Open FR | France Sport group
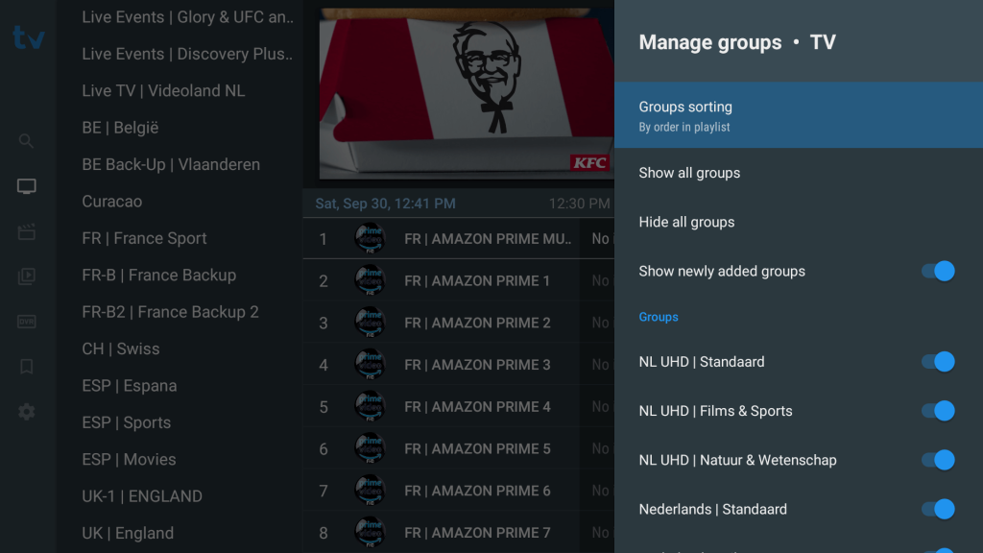The height and width of the screenshot is (553, 983). pos(144,238)
